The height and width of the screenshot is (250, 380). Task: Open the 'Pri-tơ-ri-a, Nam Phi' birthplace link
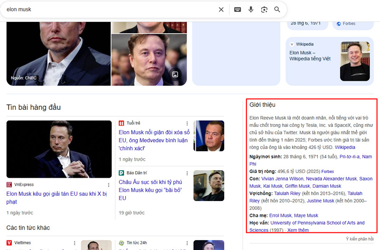coord(355,157)
